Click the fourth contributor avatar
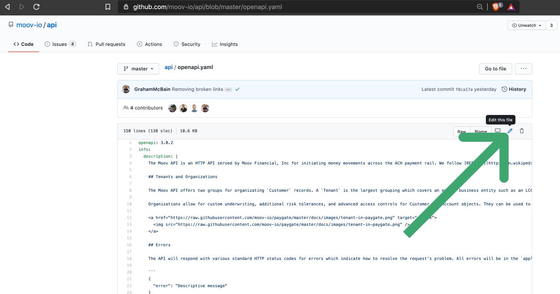The width and height of the screenshot is (560, 294). [205, 108]
